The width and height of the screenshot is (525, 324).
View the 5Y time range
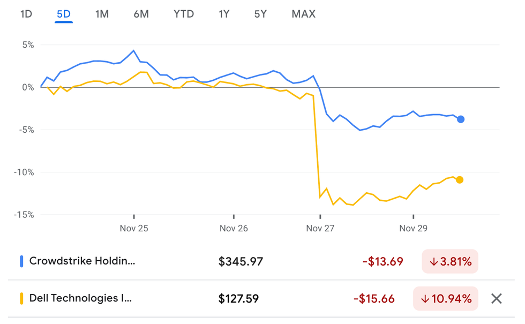pos(260,14)
